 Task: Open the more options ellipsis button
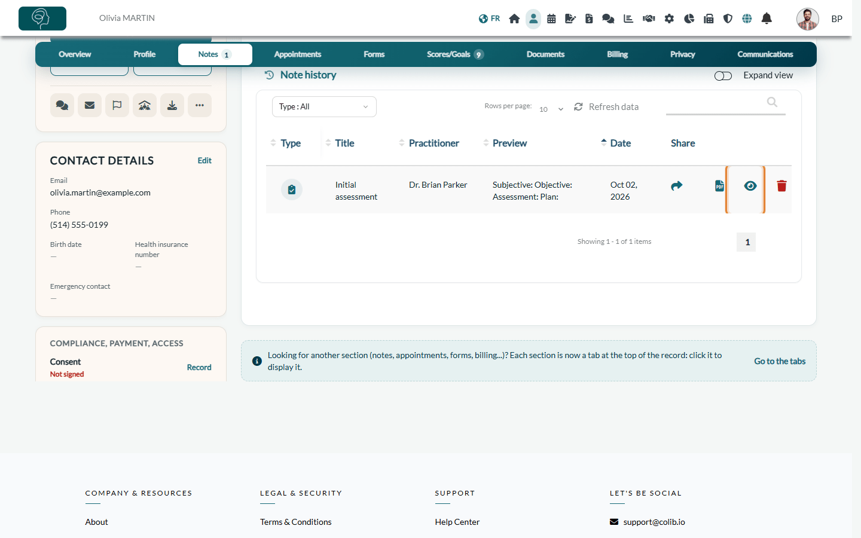[200, 105]
